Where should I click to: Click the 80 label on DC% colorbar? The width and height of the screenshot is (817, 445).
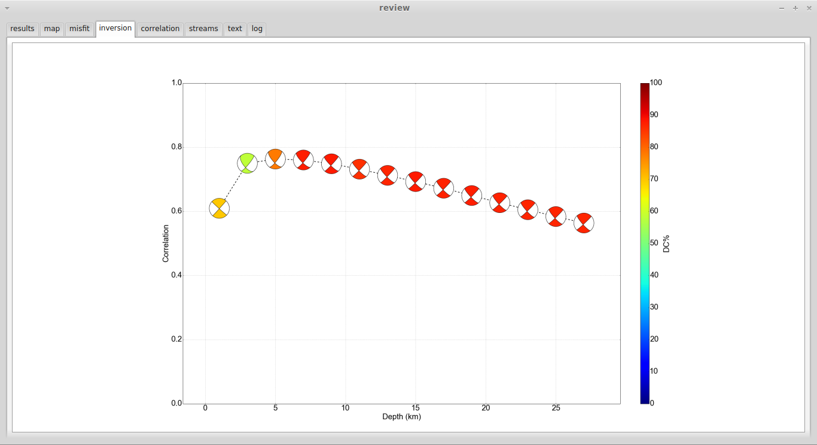655,147
